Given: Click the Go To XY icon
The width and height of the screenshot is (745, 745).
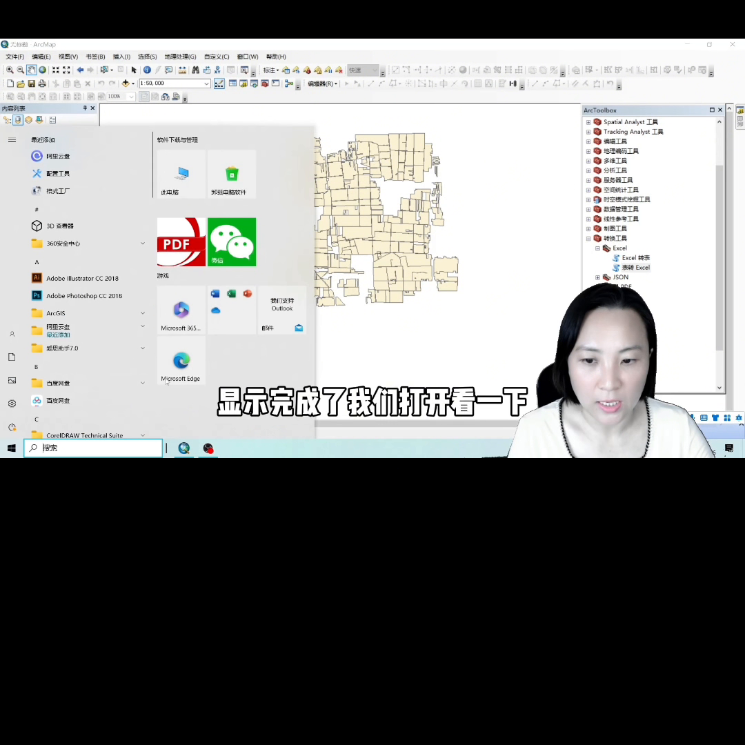Looking at the screenshot, I should pyautogui.click(x=217, y=70).
